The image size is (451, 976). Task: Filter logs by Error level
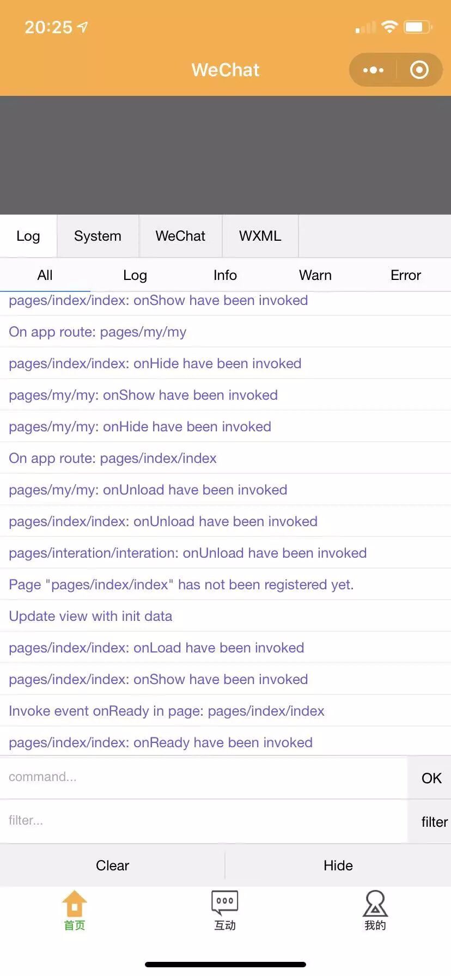click(405, 275)
